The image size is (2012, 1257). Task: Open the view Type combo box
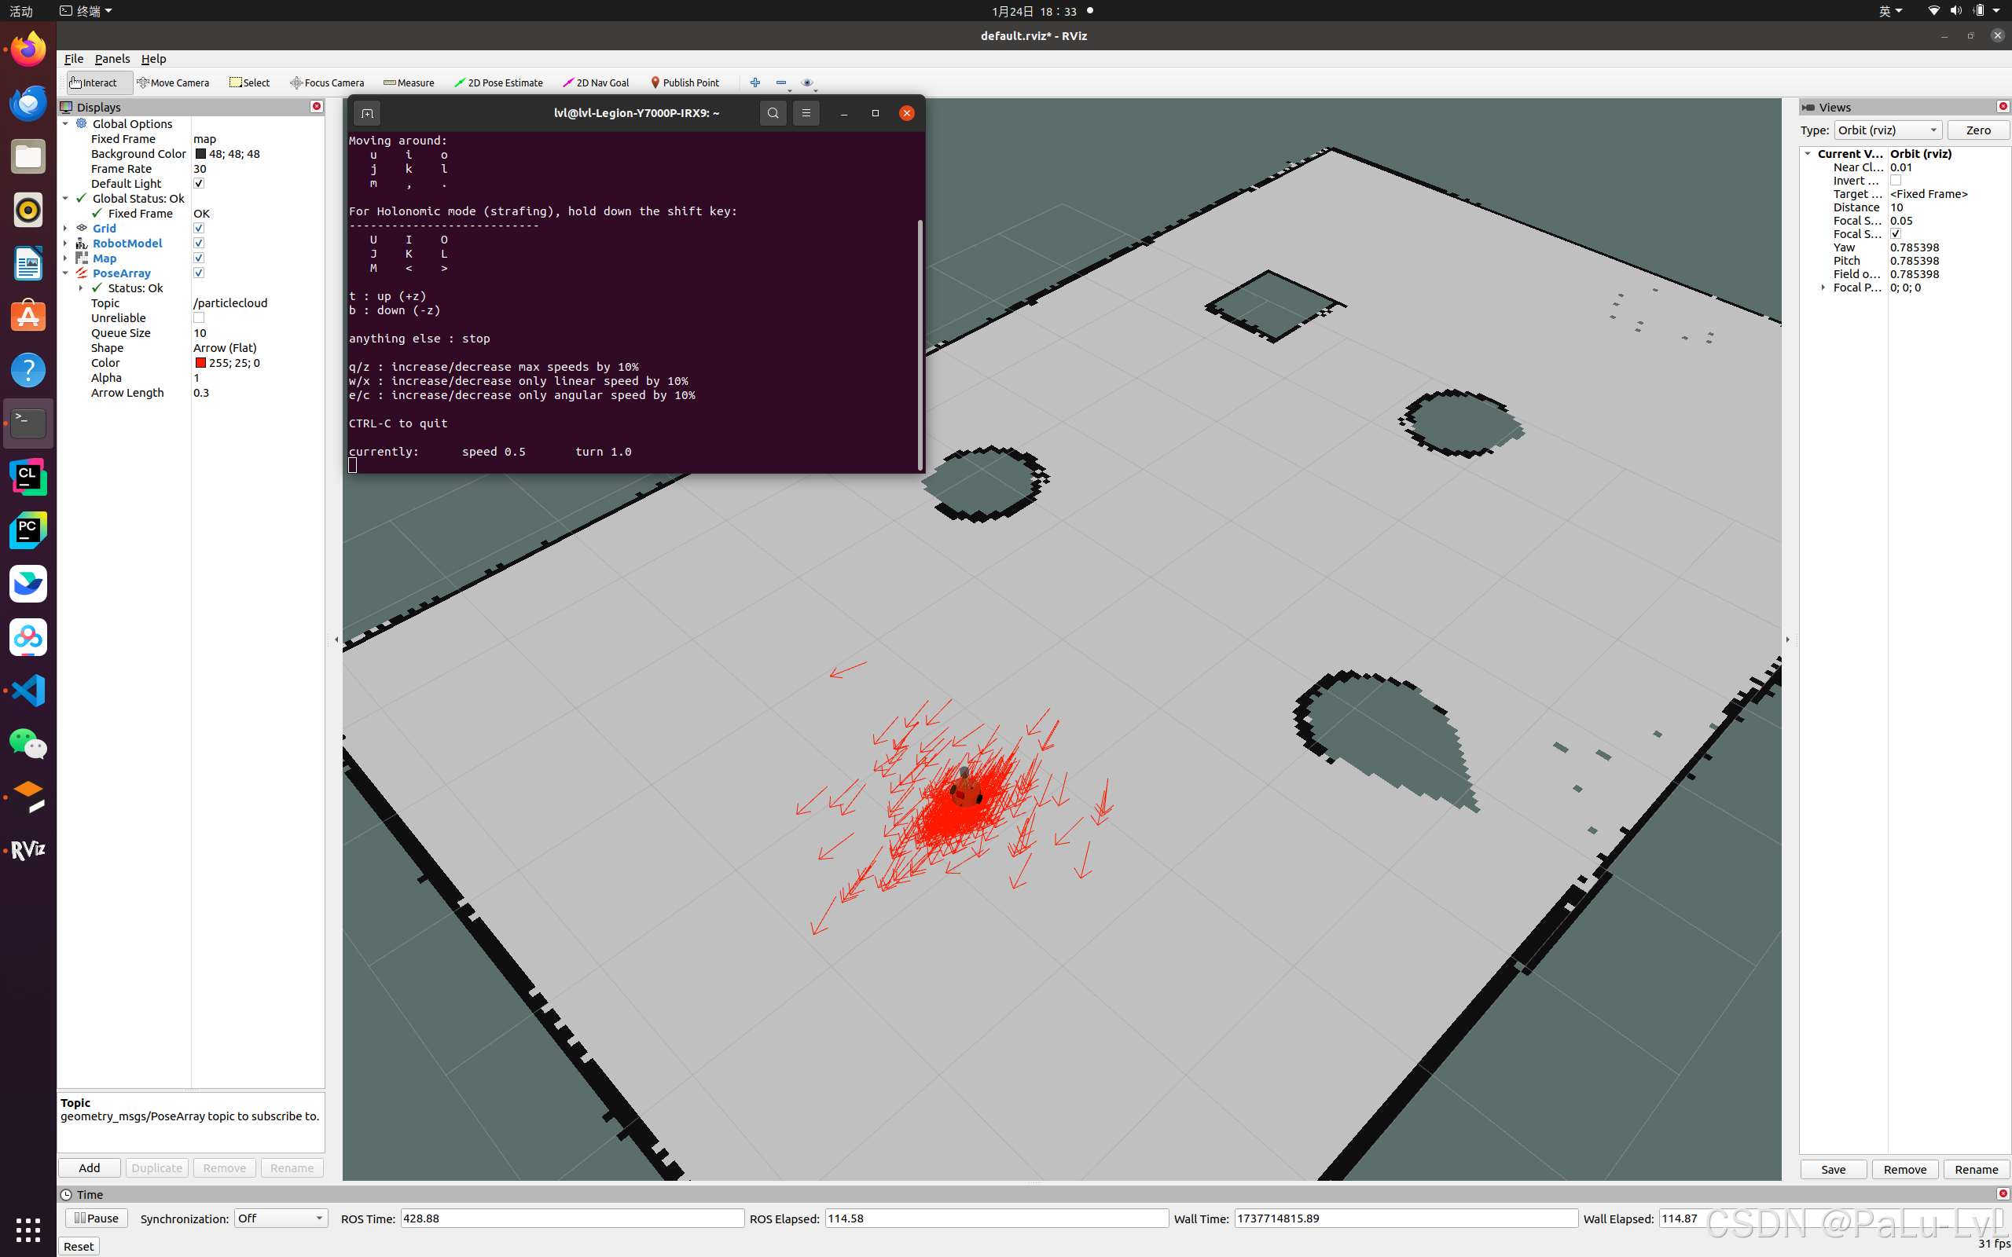pos(1887,130)
